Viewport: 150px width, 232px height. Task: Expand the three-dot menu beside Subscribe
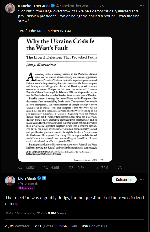click(x=142, y=180)
